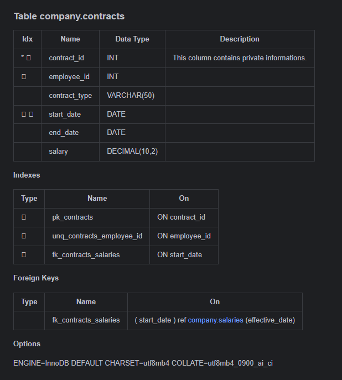Select the ENGINE=InnoDB options line
Viewport: 342px width, 380px height.
coord(143,363)
